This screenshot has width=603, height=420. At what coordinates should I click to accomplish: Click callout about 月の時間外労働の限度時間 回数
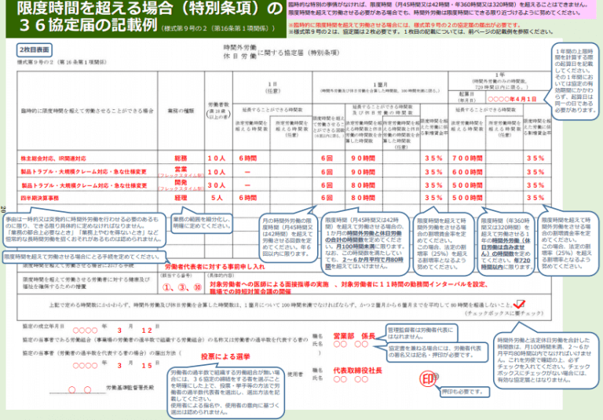[x=287, y=237]
